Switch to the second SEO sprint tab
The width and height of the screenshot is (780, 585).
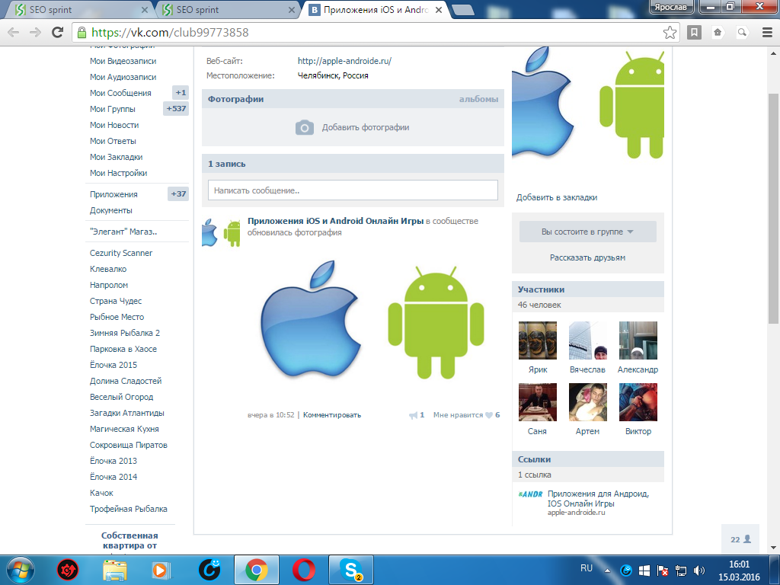click(x=227, y=9)
